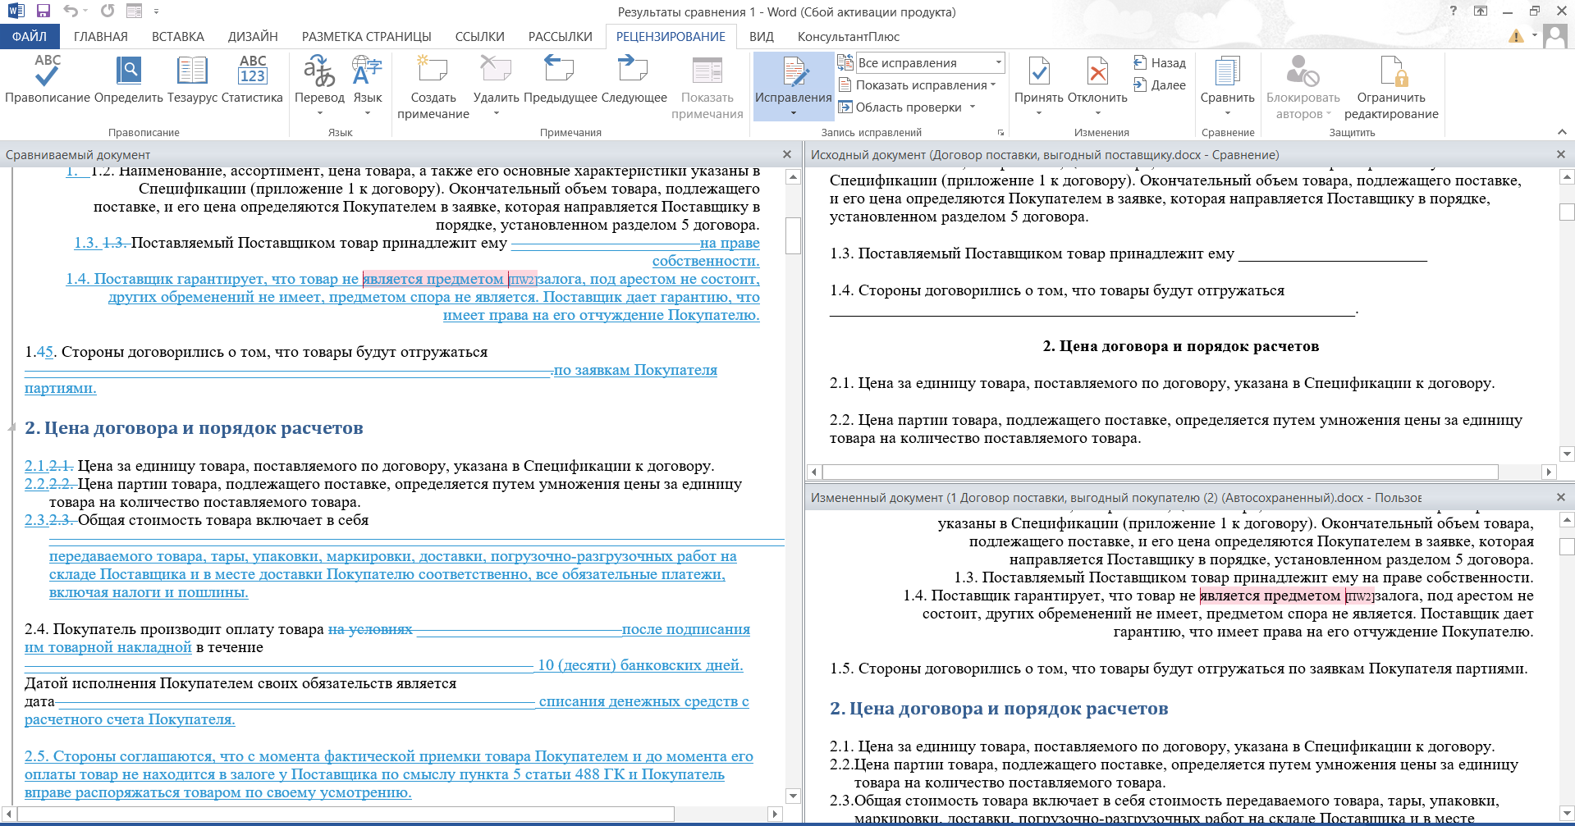Collapse the ribbon

pos(1562,132)
